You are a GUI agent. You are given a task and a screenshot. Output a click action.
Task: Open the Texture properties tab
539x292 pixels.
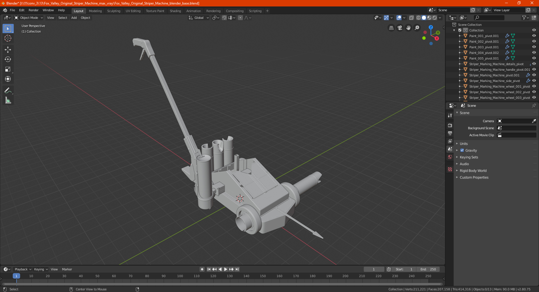[450, 169]
